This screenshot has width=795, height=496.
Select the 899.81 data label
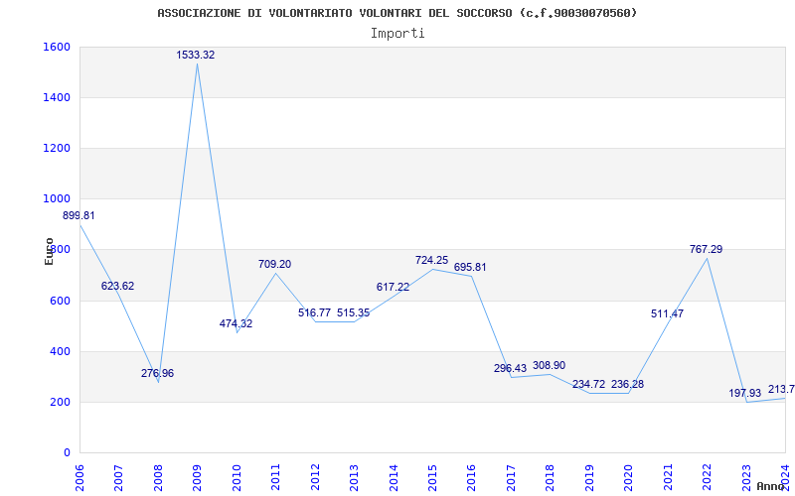point(79,215)
